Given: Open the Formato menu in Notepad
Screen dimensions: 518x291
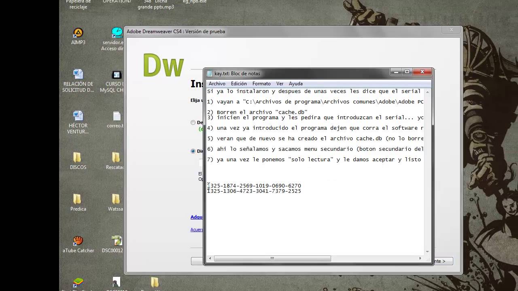Looking at the screenshot, I should pyautogui.click(x=261, y=84).
